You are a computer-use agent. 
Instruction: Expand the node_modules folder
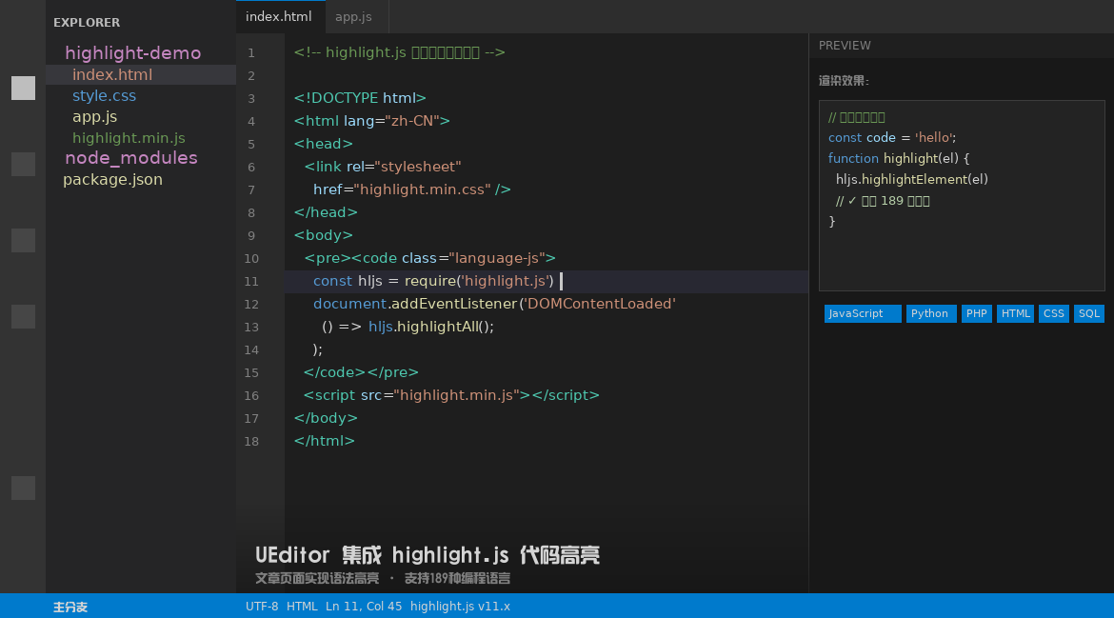131,158
